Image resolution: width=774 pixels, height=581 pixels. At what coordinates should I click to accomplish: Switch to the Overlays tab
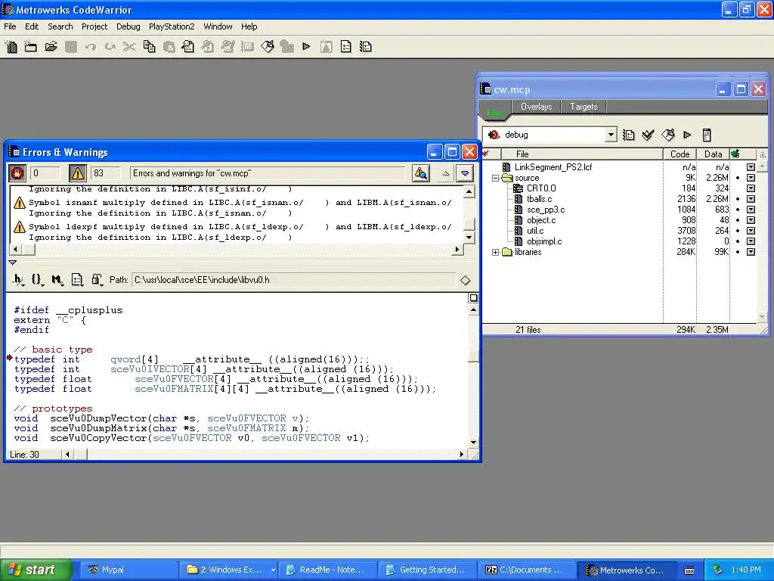coord(536,107)
